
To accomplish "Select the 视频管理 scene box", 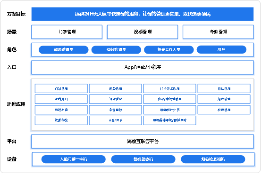I will pyautogui.click(x=143, y=32).
